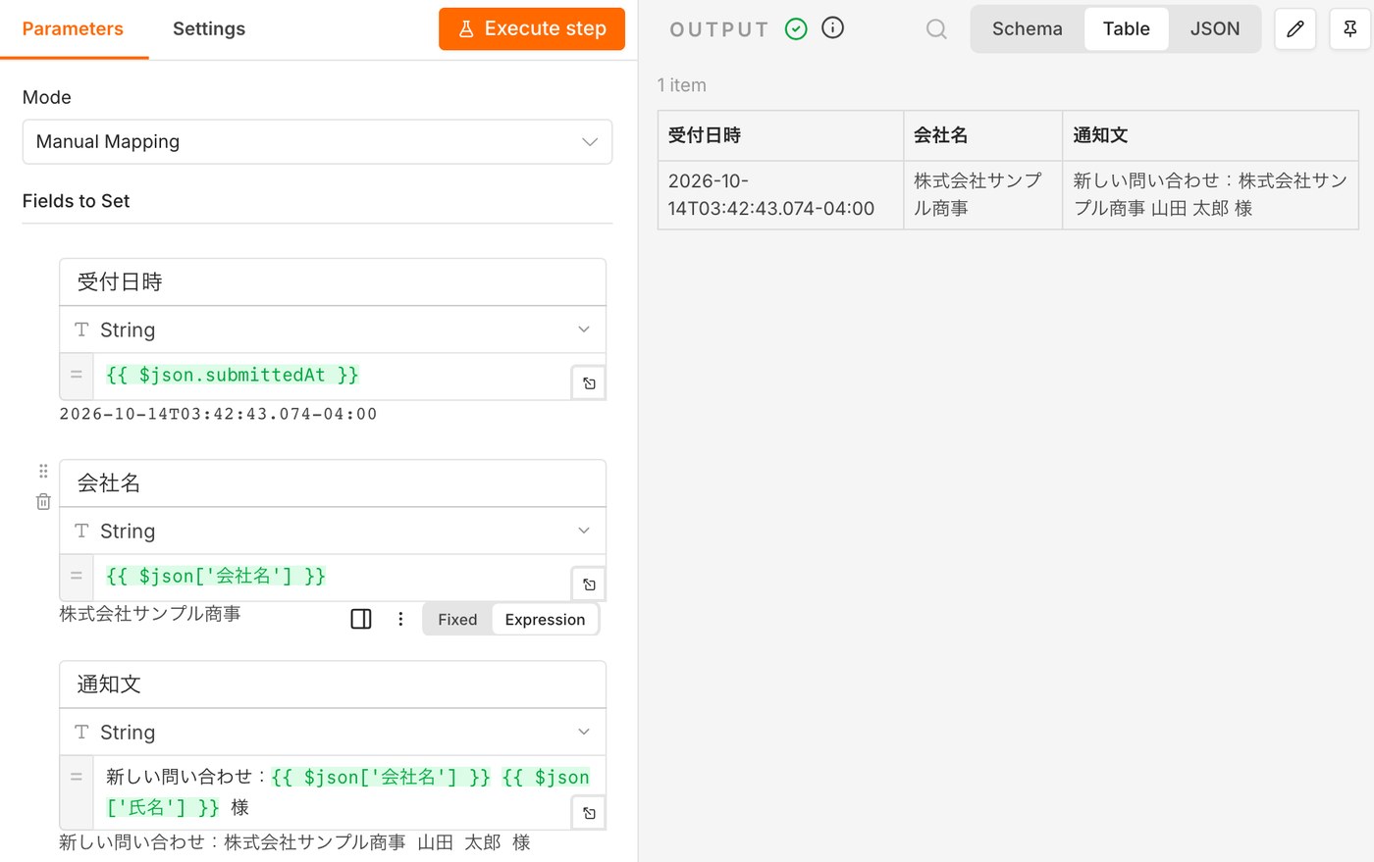
Task: Click the panel layout icon near Fixed toggle
Action: pos(361,619)
